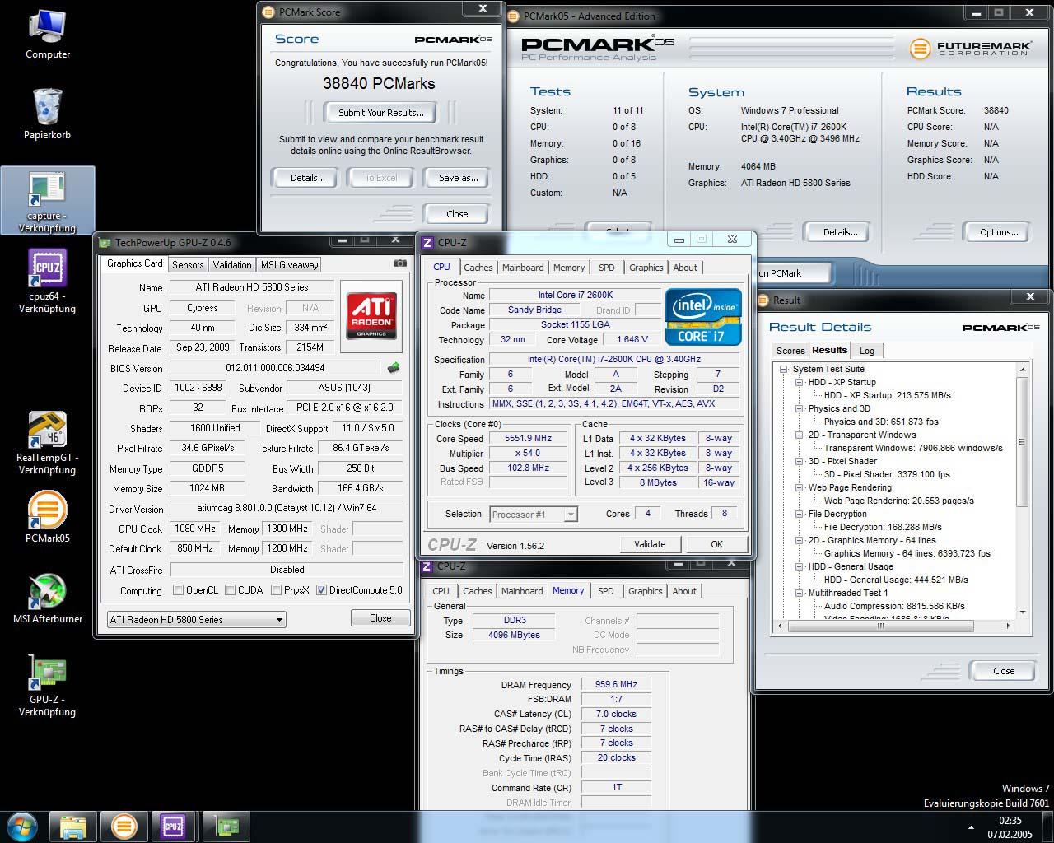This screenshot has height=843, width=1054.
Task: Click Submit Your Results button
Action: [x=380, y=113]
